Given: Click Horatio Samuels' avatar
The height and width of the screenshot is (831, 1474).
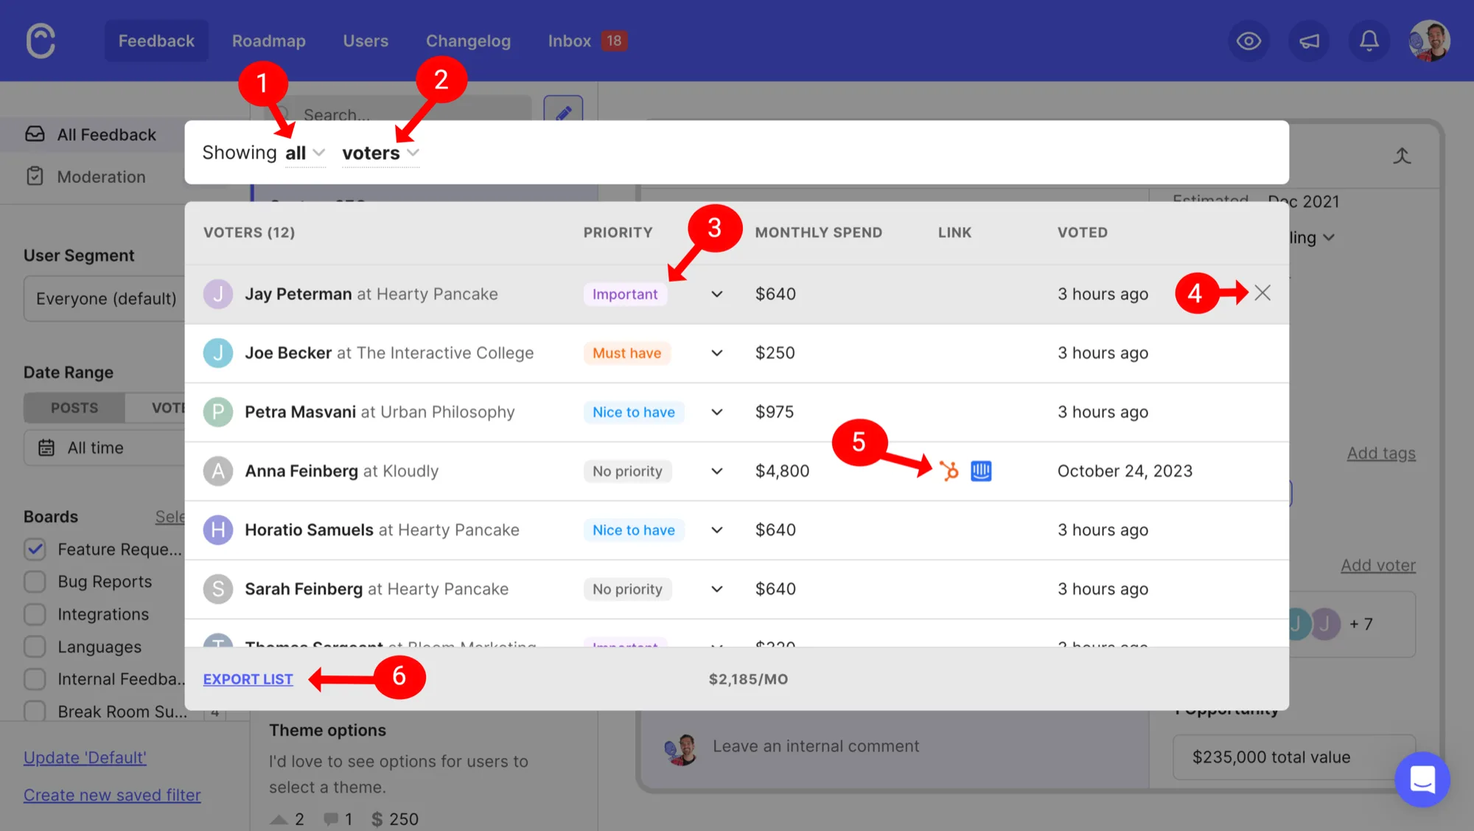Looking at the screenshot, I should point(218,530).
